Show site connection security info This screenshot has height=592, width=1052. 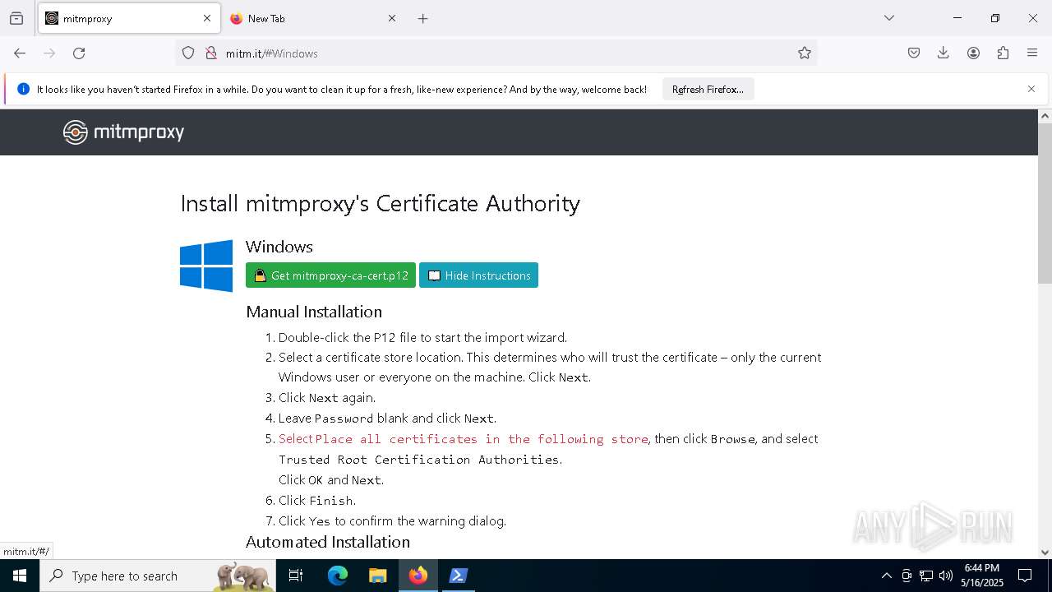[x=211, y=53]
